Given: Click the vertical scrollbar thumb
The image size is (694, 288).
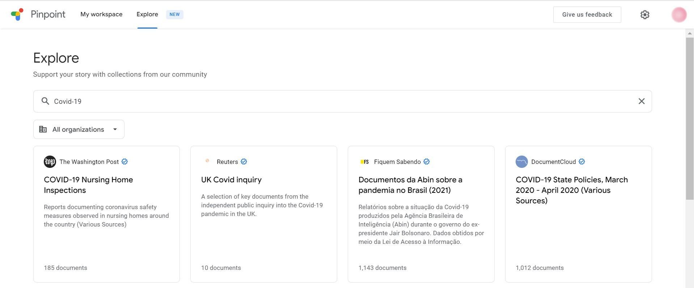Looking at the screenshot, I should (690, 118).
